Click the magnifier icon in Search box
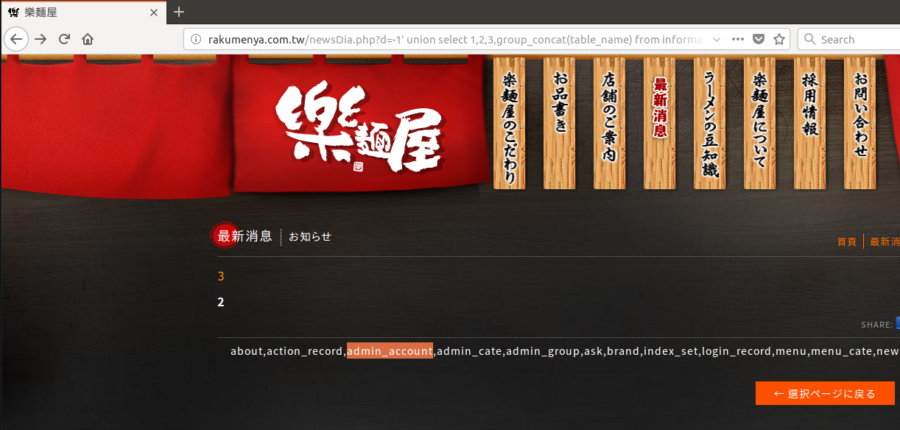 (x=809, y=40)
